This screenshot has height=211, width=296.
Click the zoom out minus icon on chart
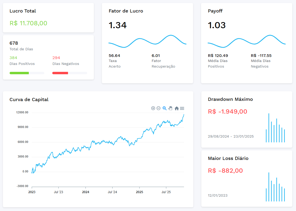(x=158, y=108)
